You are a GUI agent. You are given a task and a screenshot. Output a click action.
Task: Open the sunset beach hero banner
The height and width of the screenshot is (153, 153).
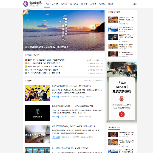pos(64,30)
